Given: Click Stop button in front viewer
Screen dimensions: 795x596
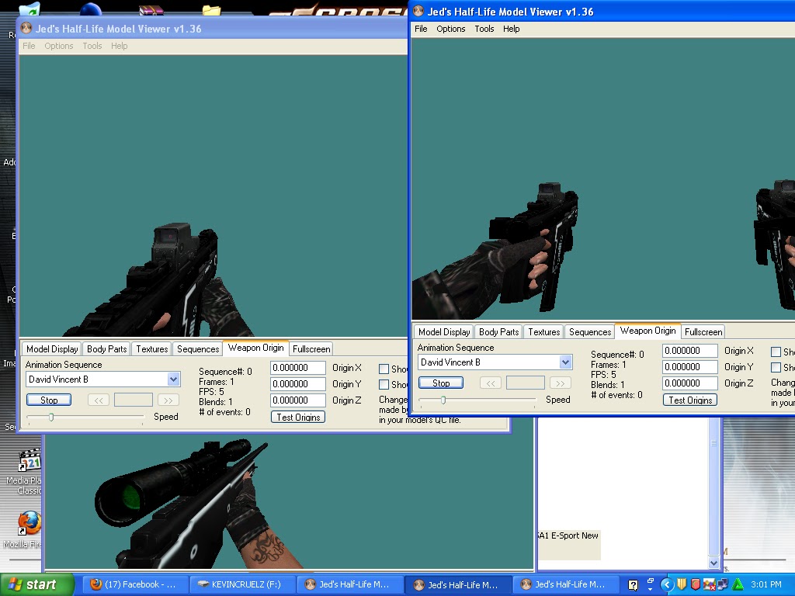Looking at the screenshot, I should (441, 383).
